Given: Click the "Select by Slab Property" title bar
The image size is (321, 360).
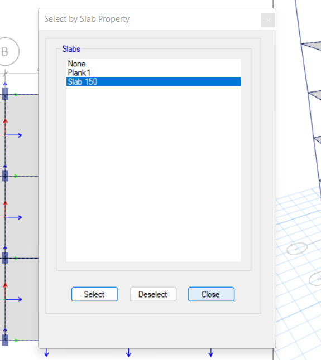Looking at the screenshot, I should (x=150, y=19).
